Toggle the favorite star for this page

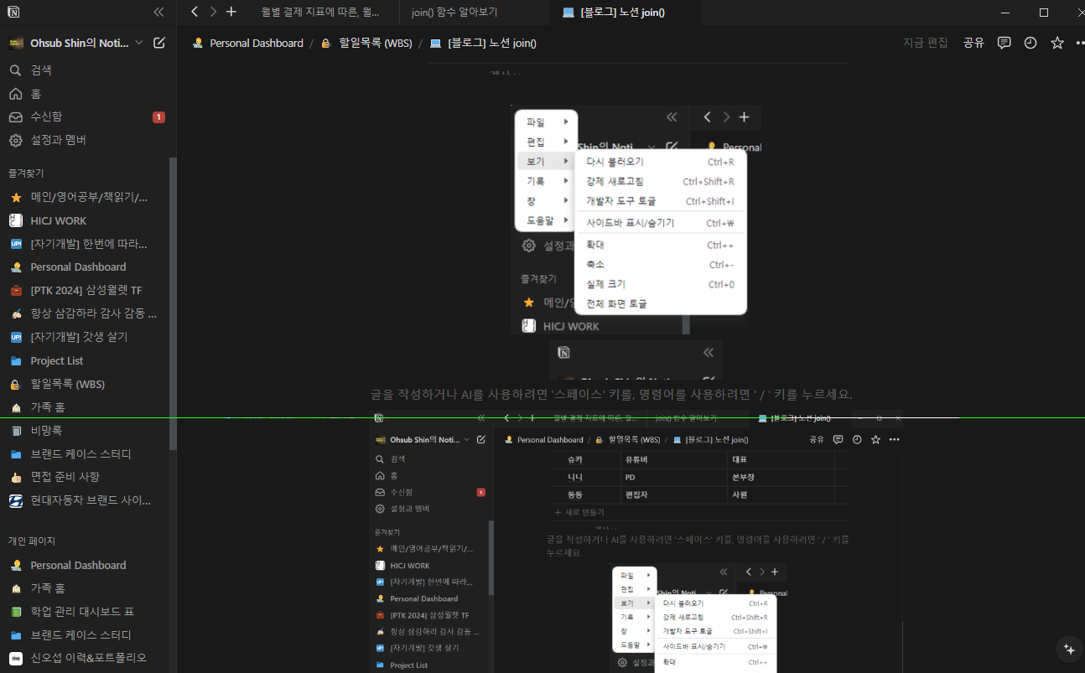click(x=1056, y=43)
